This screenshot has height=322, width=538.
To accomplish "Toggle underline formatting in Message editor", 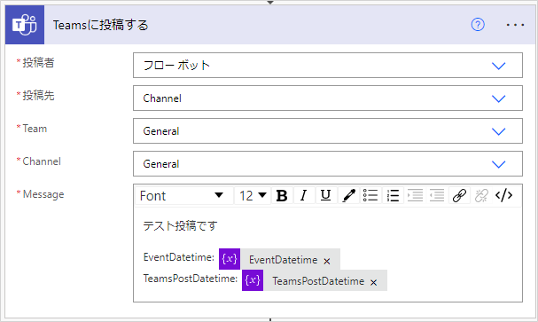I will coord(325,196).
